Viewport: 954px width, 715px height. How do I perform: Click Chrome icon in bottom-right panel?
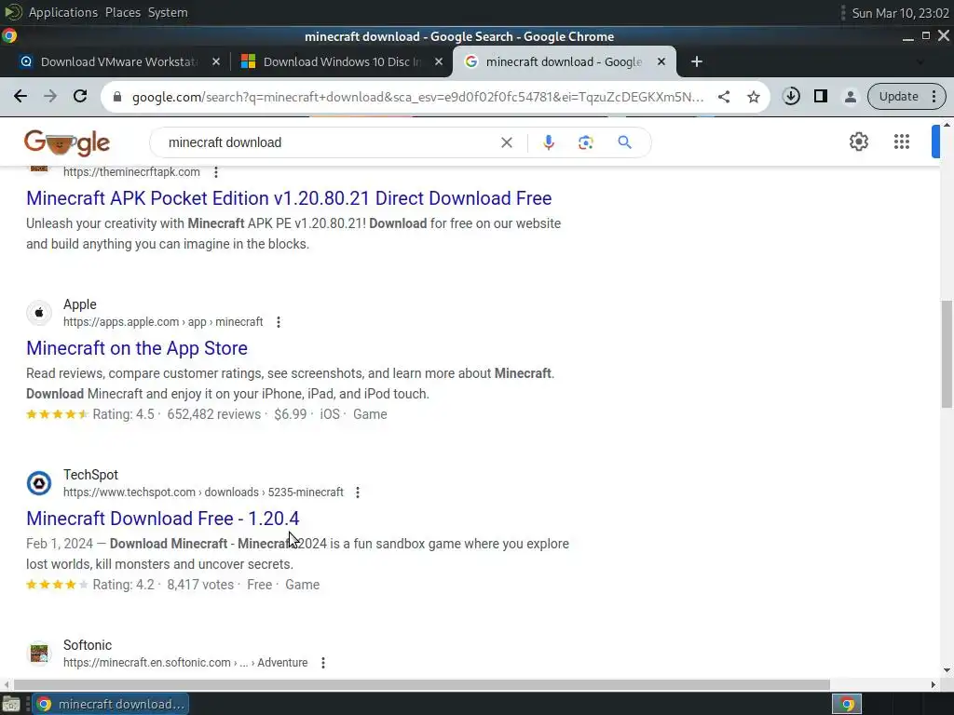click(847, 704)
